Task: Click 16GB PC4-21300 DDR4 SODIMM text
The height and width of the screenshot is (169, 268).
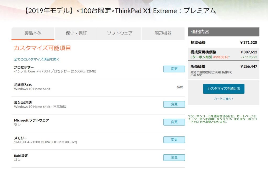Action: tap(46, 142)
